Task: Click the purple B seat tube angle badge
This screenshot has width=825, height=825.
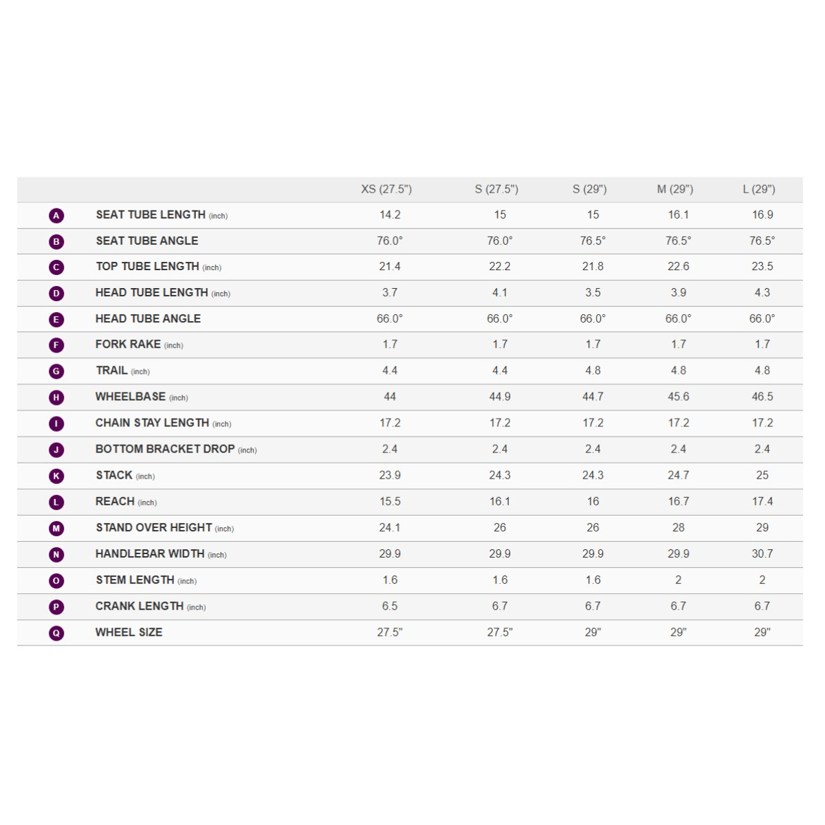Action: tap(56, 242)
